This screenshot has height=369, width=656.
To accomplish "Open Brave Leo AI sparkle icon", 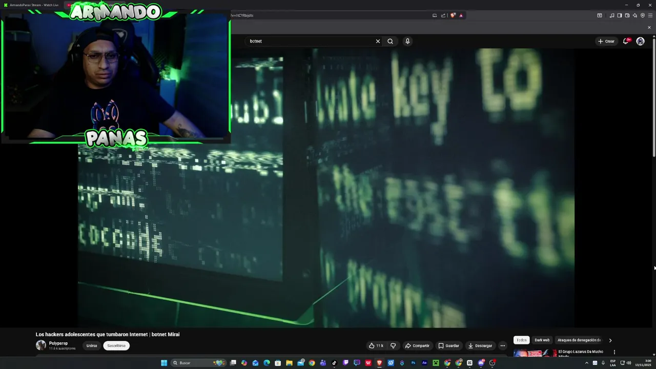I will point(635,15).
